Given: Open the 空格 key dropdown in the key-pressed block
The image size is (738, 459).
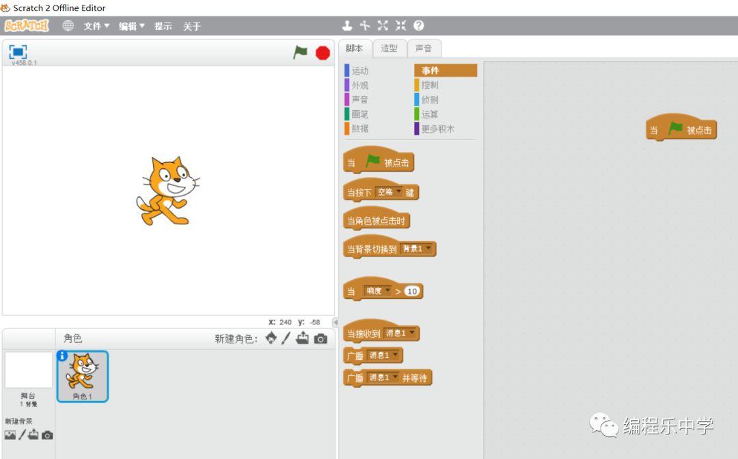Looking at the screenshot, I should click(x=389, y=192).
